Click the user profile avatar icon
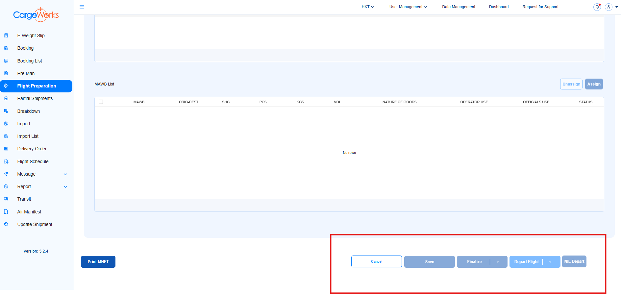The width and height of the screenshot is (621, 294). click(609, 7)
